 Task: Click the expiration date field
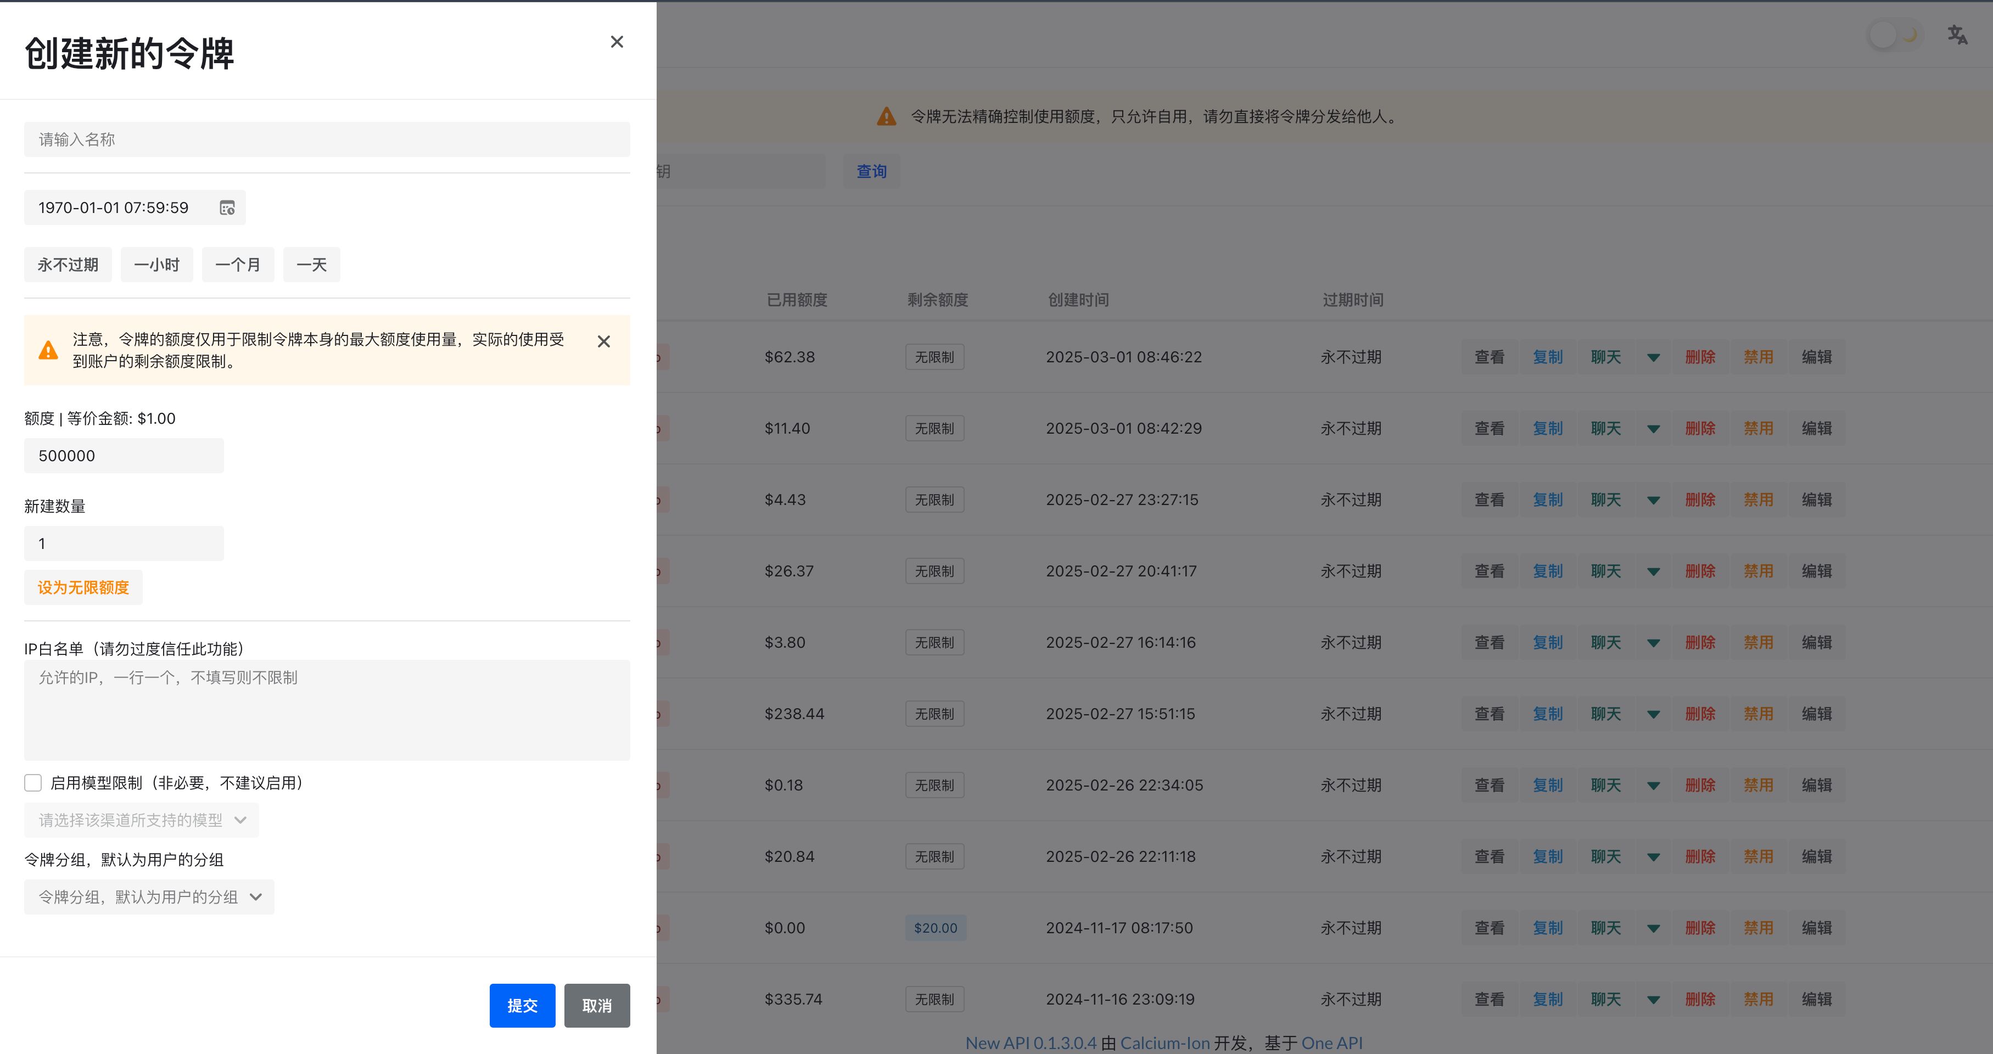point(135,208)
